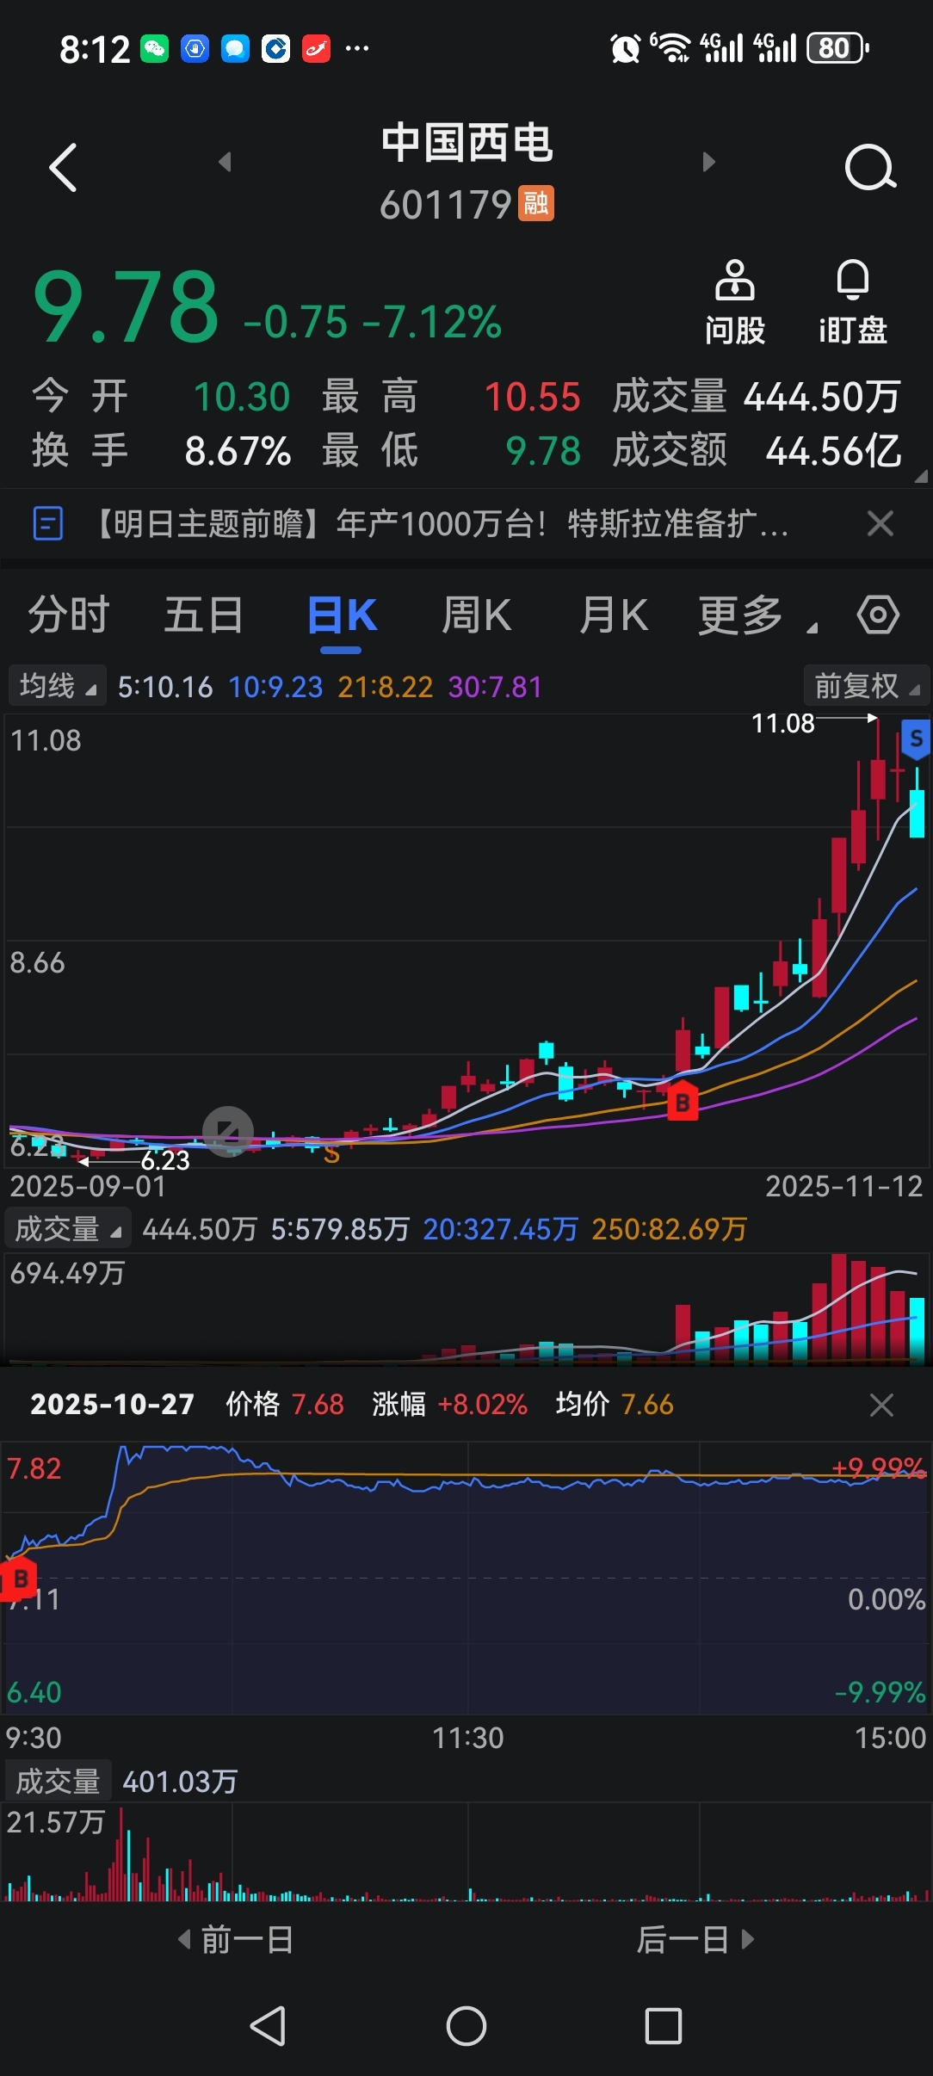Viewport: 933px width, 2076px height.
Task: Open the 均线 indicator dropdown
Action: coord(57,686)
